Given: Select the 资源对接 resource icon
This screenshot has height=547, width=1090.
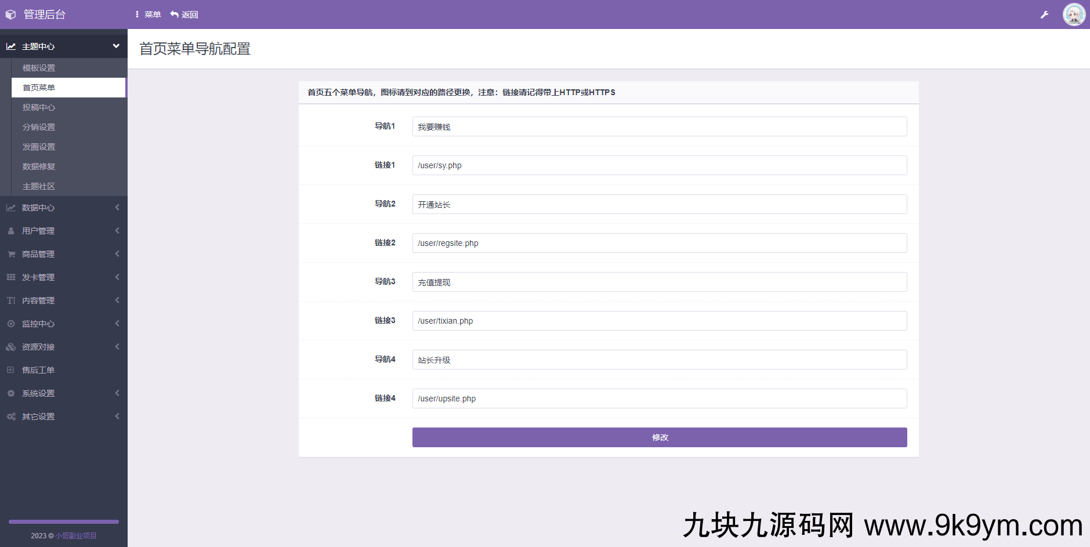Looking at the screenshot, I should 11,346.
